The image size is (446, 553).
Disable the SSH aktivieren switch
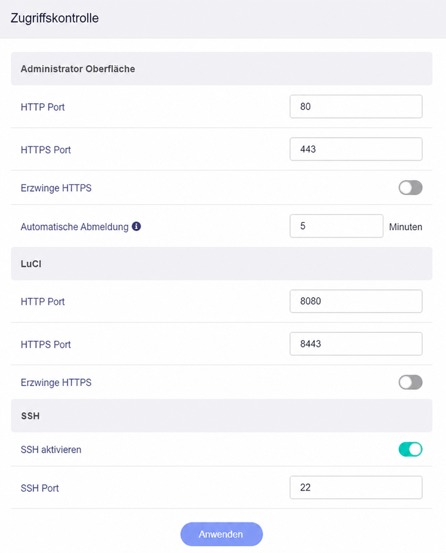click(410, 449)
